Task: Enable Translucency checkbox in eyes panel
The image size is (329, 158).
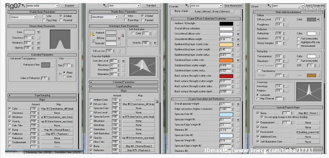Action: pyautogui.click(x=259, y=71)
